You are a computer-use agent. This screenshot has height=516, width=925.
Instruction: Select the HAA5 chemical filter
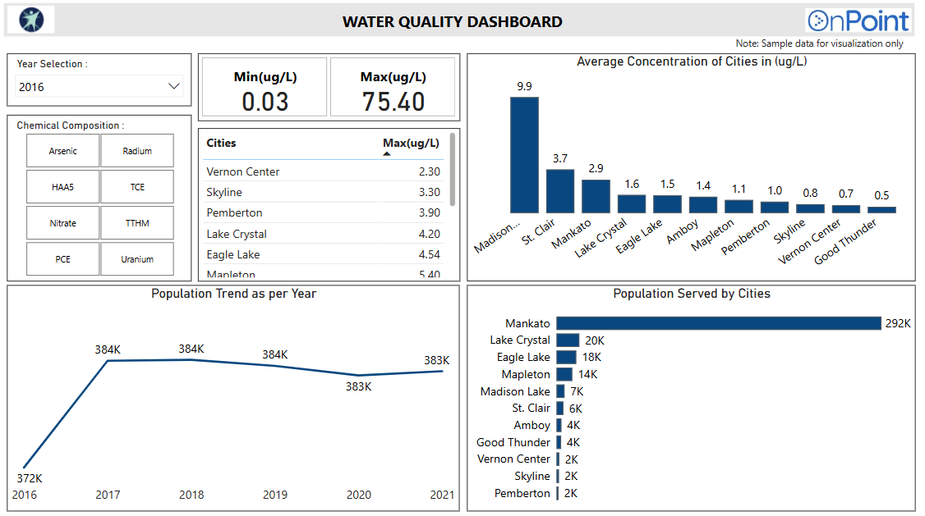(x=63, y=187)
